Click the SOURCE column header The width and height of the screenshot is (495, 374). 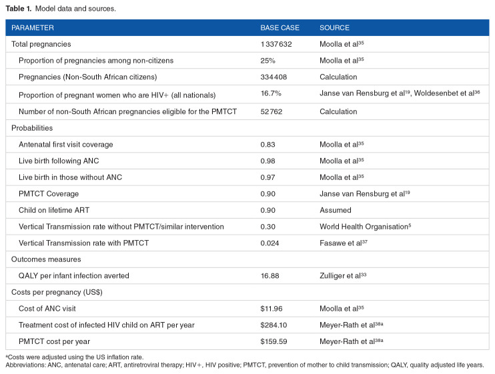[334, 28]
